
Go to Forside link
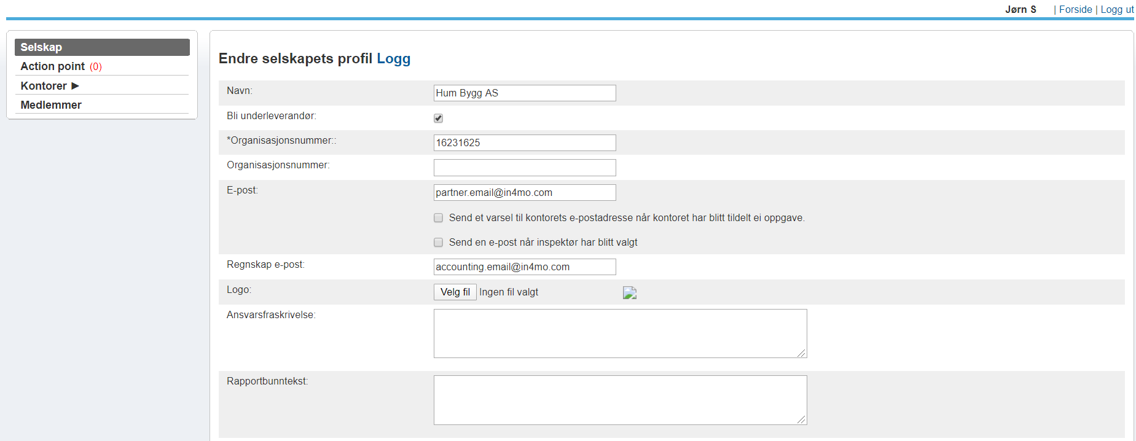pos(1075,9)
